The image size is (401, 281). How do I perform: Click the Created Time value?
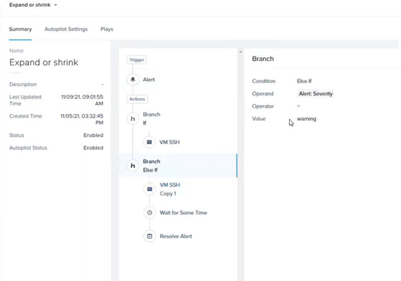click(x=82, y=119)
